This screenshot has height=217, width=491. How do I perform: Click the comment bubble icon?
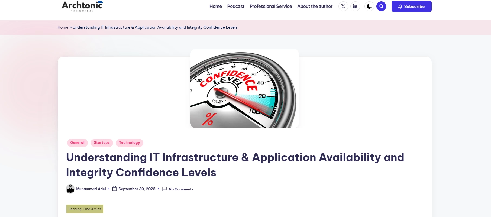coord(164,189)
